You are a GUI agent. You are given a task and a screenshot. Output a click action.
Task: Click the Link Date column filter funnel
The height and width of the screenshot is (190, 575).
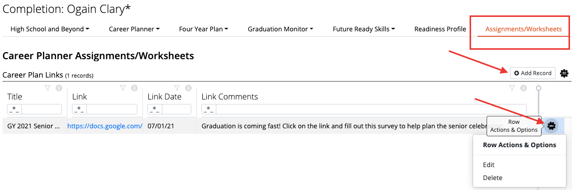point(177,88)
